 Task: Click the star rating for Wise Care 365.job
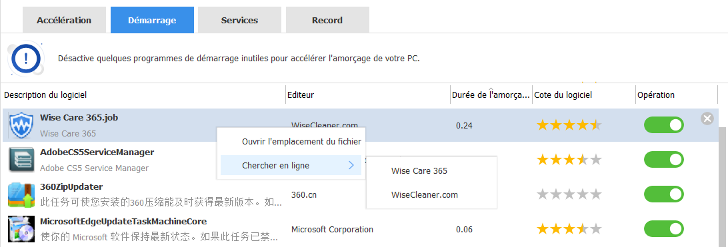coord(569,125)
